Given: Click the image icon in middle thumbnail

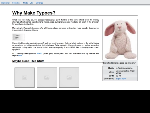Looking at the screenshot, I should (47, 78).
